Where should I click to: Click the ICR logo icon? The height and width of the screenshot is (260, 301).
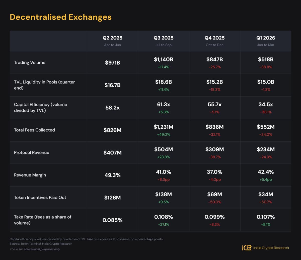(246, 248)
